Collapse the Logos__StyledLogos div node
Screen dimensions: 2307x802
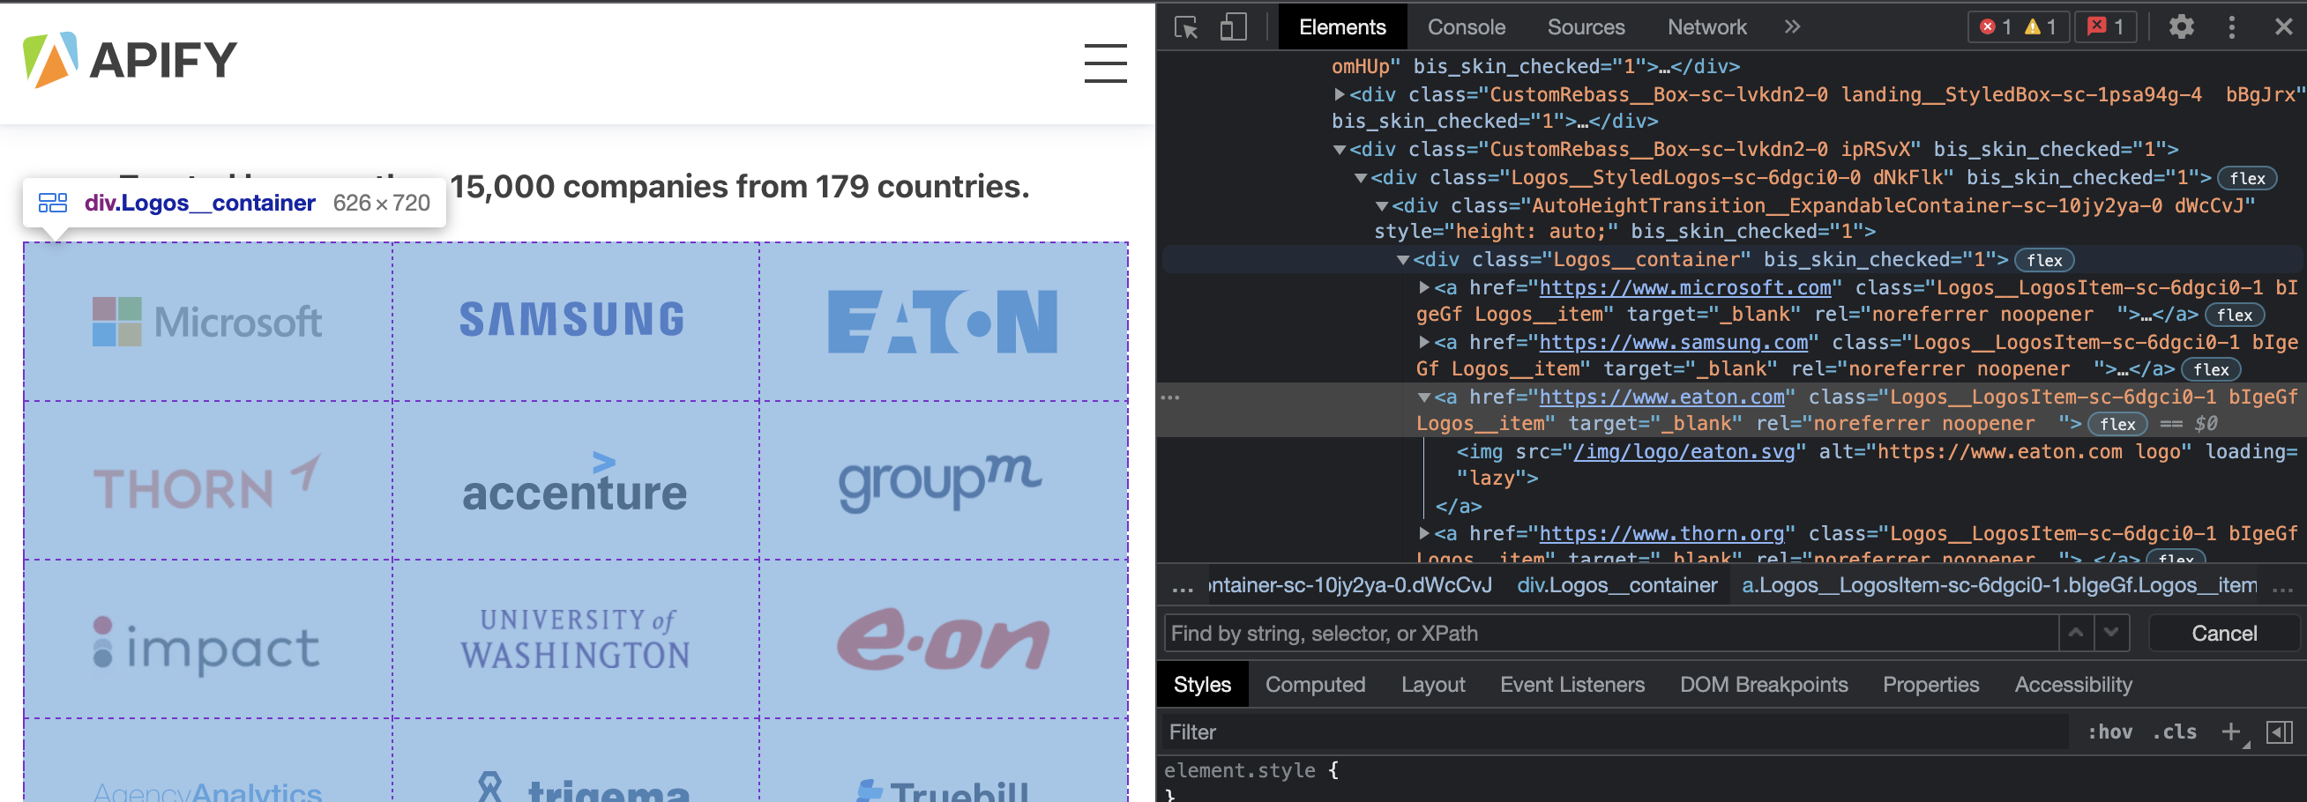tap(1361, 178)
